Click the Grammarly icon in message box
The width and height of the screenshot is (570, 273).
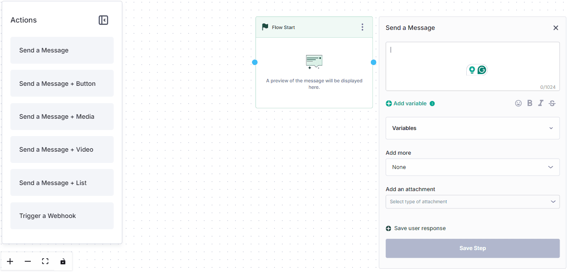tap(482, 70)
